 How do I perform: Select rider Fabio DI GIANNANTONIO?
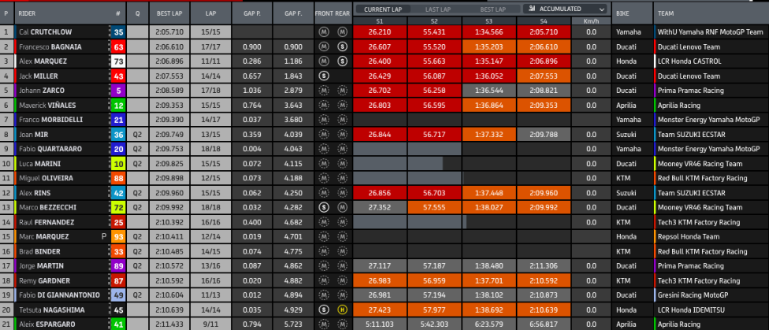pos(59,295)
